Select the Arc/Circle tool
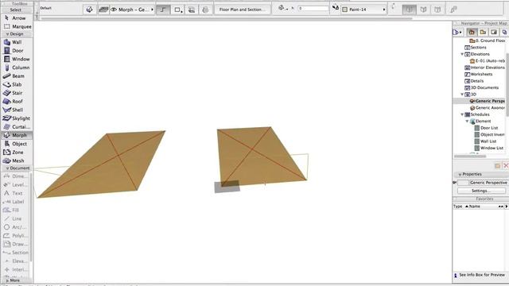Screen dimensions: 509x286 tap(15, 227)
